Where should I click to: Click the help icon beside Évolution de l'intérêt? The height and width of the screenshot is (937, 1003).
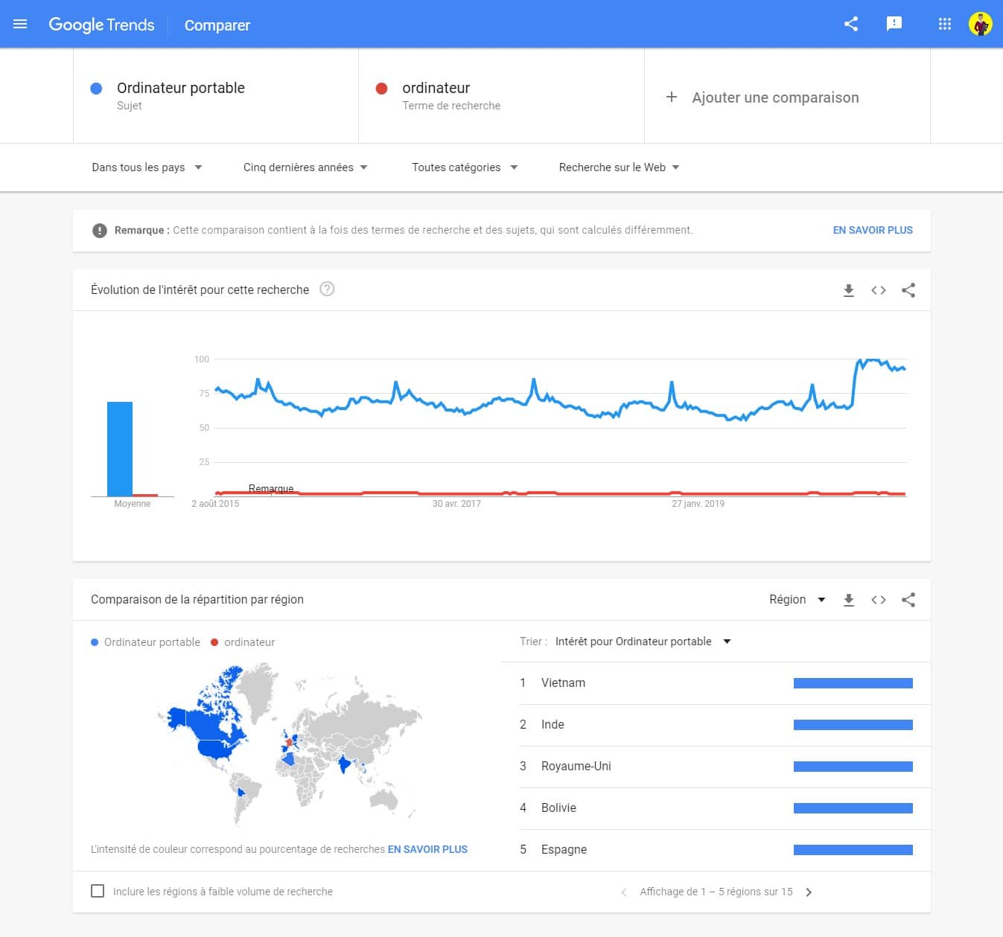pos(327,289)
